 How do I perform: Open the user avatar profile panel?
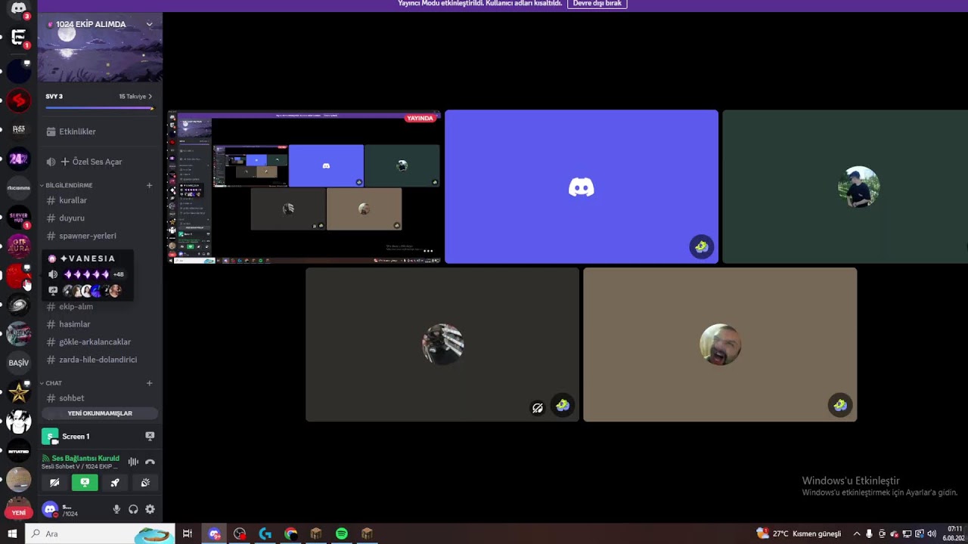pyautogui.click(x=50, y=509)
